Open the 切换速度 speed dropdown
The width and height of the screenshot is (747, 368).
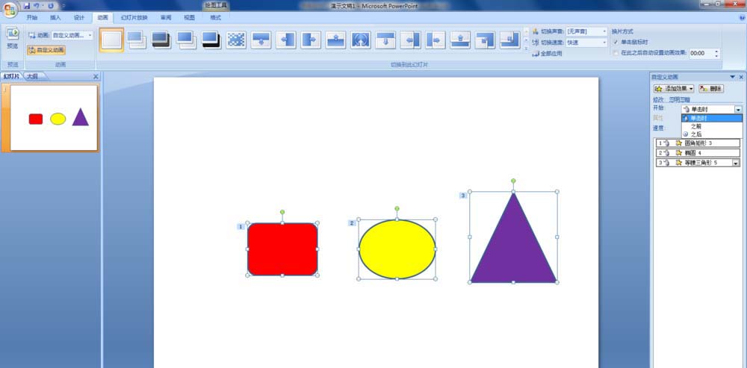click(604, 43)
